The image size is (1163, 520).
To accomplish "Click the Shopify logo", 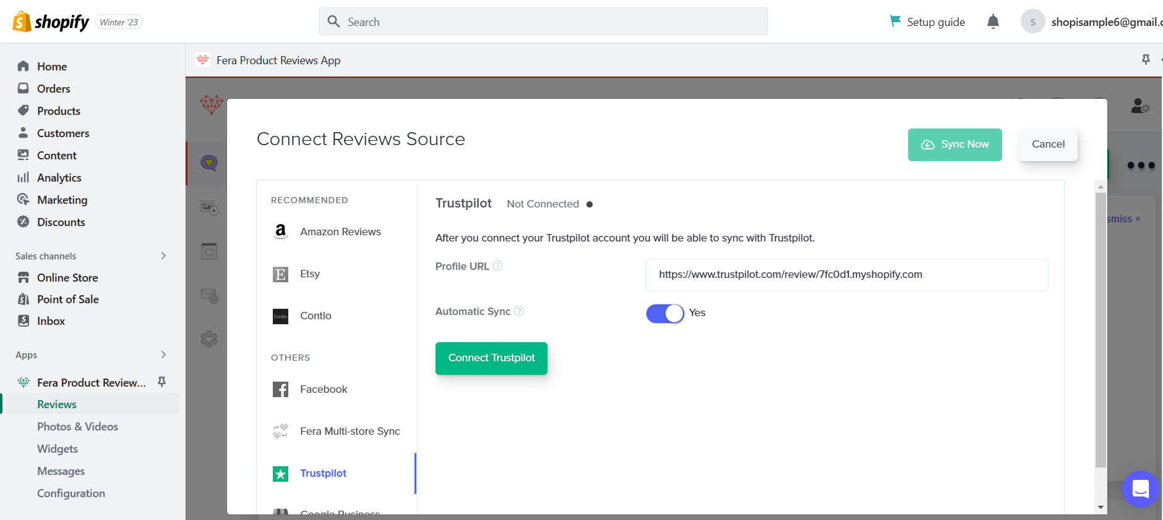I will (x=51, y=22).
